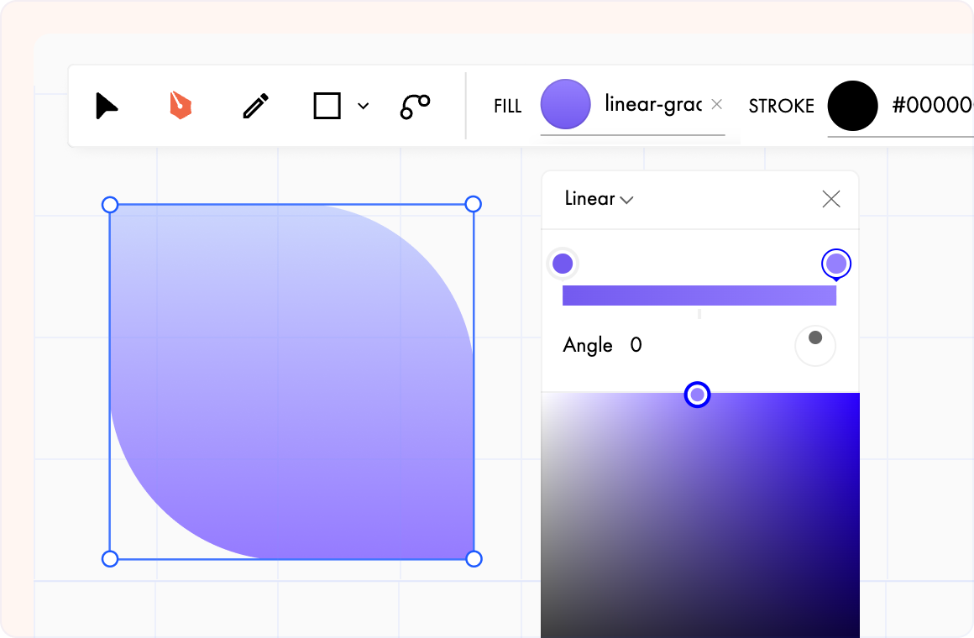Select the curve node tool
This screenshot has width=974, height=638.
(x=414, y=106)
